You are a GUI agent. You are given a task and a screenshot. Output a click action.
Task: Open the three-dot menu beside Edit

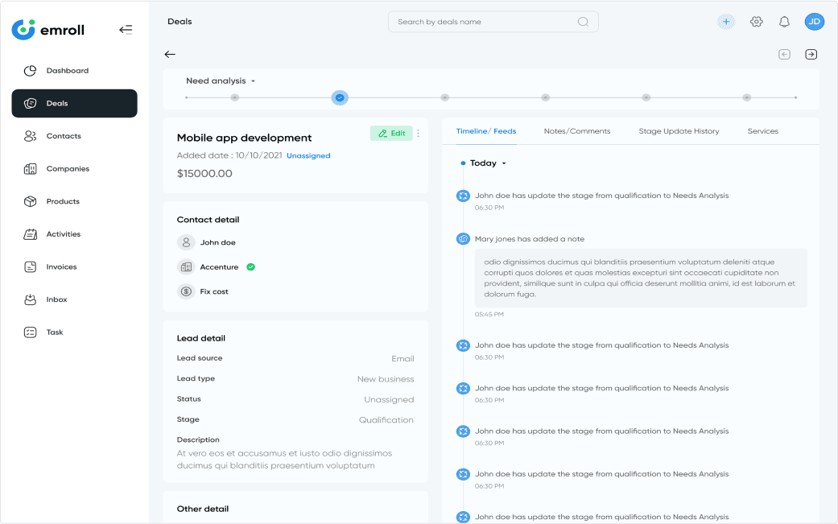tap(418, 134)
